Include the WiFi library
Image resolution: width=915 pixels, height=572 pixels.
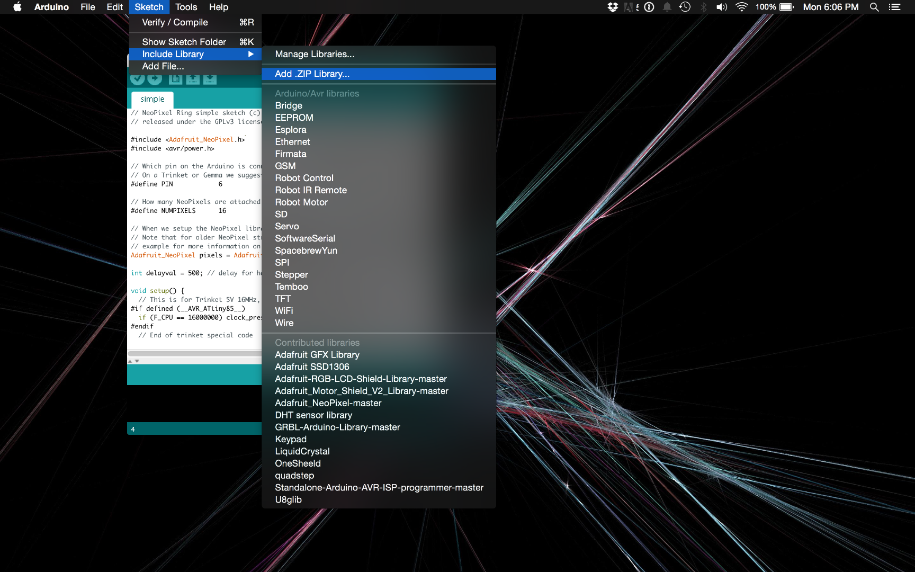click(x=379, y=311)
